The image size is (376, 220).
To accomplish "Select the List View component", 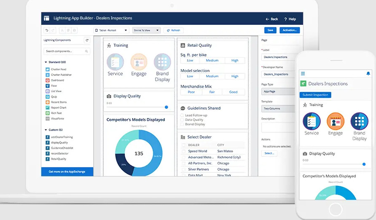I will pyautogui.click(x=54, y=91).
